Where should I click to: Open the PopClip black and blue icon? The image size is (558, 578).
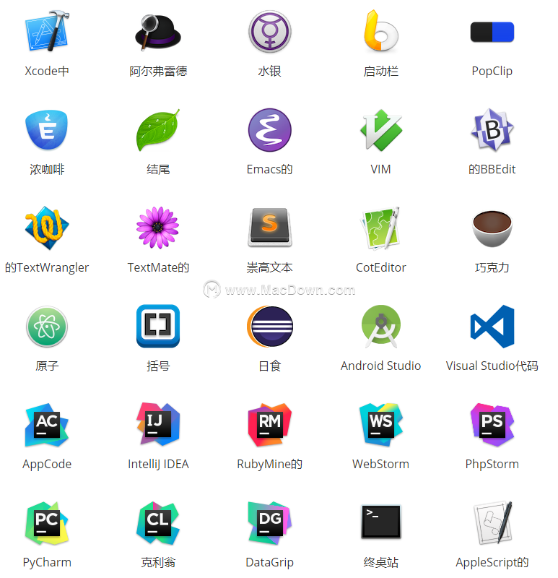pyautogui.click(x=492, y=32)
